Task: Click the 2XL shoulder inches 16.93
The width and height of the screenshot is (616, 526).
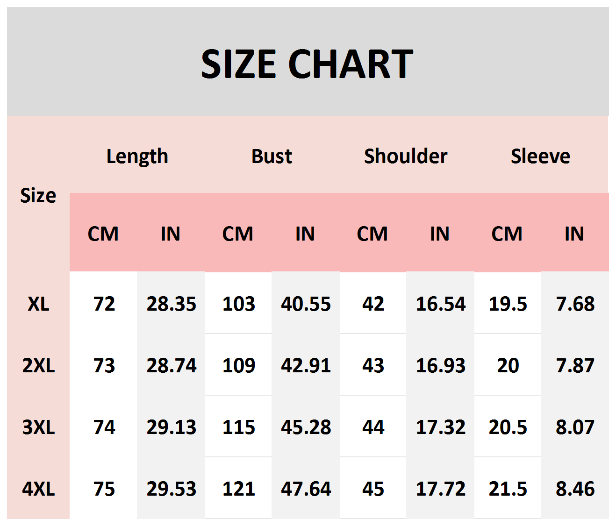Action: click(x=440, y=365)
